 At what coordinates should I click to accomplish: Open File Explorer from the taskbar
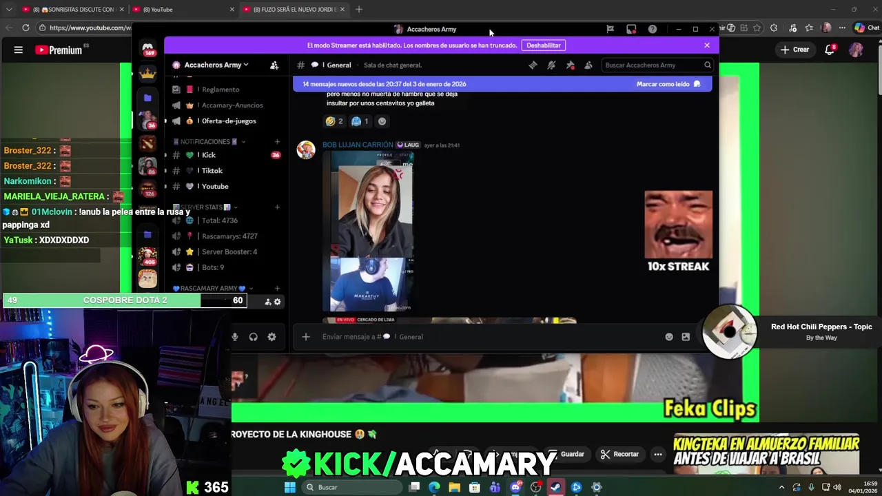click(454, 487)
